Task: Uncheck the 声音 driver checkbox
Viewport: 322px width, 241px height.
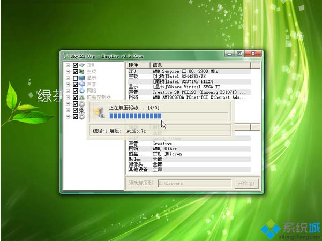Action: (x=76, y=85)
